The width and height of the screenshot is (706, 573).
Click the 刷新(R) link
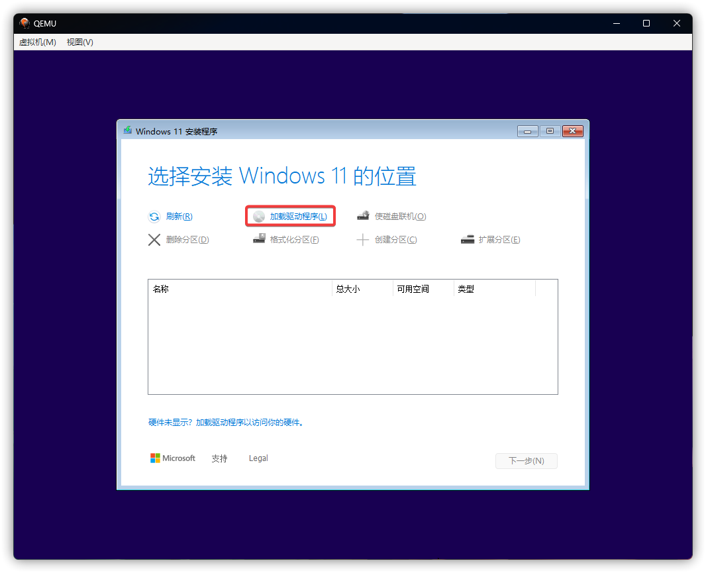(x=179, y=217)
